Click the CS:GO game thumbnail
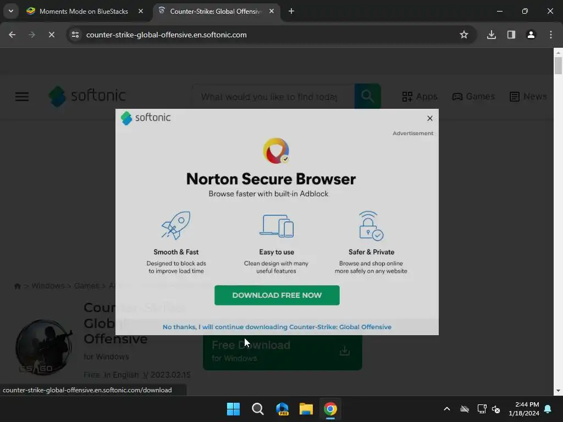Image resolution: width=563 pixels, height=422 pixels. (x=43, y=347)
